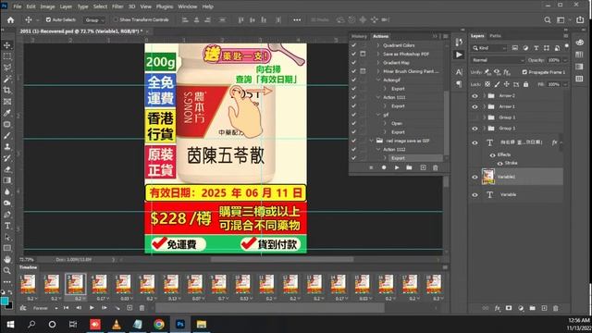Open the Forever looping options dropdown

pyautogui.click(x=45, y=308)
